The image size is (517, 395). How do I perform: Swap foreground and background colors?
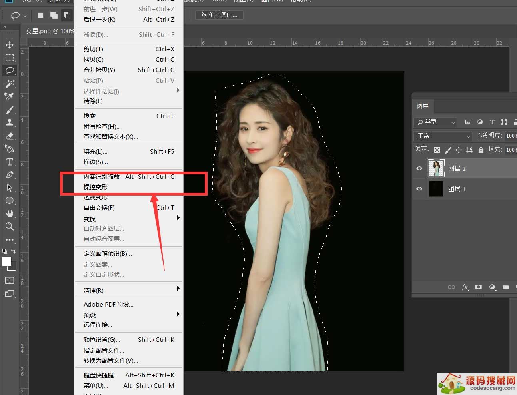click(13, 251)
